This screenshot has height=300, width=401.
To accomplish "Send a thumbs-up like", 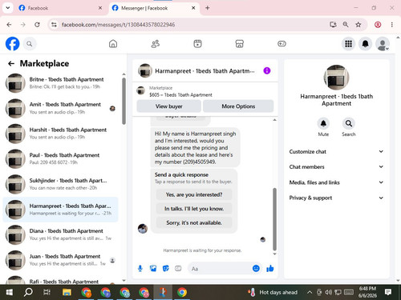I will coord(270,268).
